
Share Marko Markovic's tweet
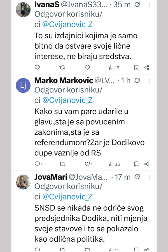[147, 164]
